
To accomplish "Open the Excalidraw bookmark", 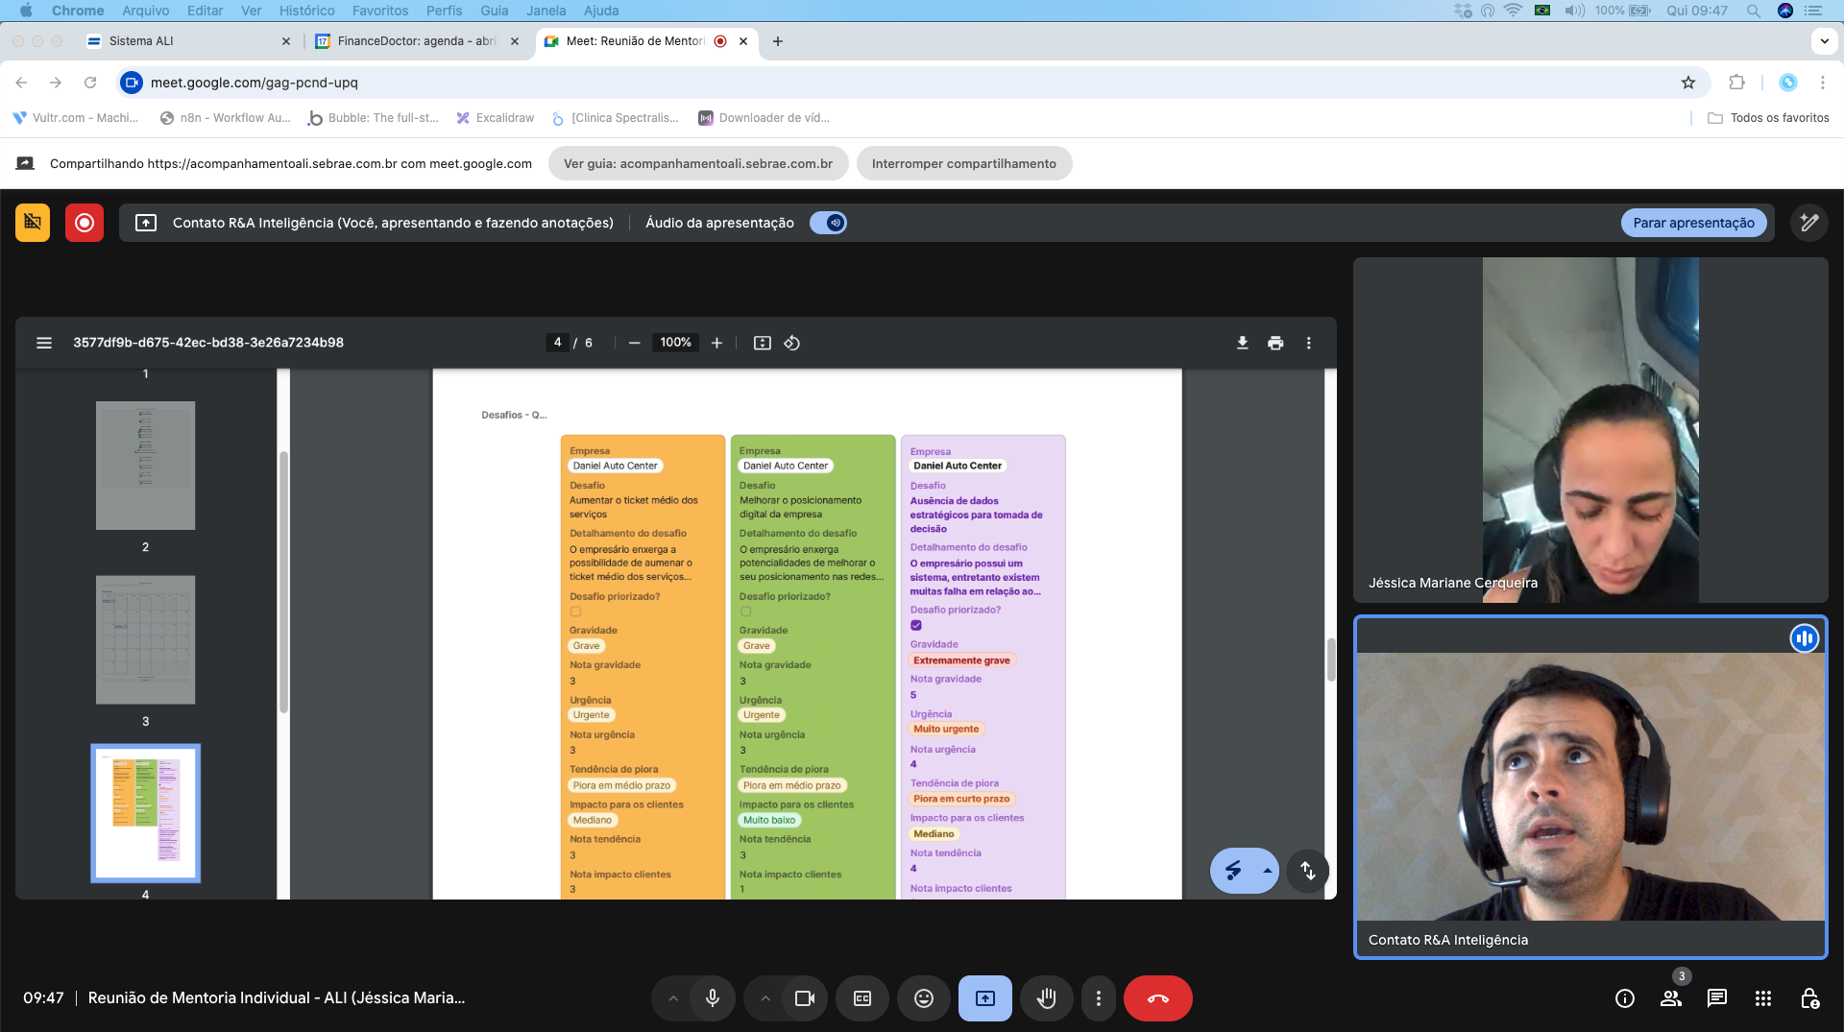I will pyautogui.click(x=496, y=118).
